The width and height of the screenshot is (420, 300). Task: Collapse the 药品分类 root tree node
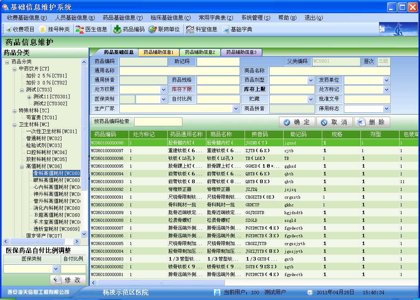pyautogui.click(x=7, y=62)
